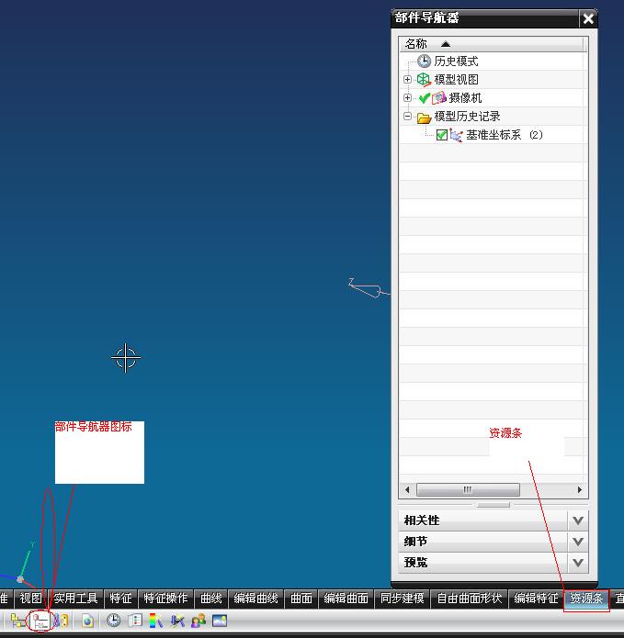Switch to the 视图 toolbar tab

tap(31, 599)
